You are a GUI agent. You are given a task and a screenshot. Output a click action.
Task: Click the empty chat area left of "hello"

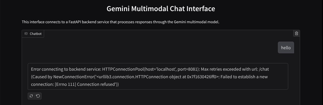(x=151, y=47)
